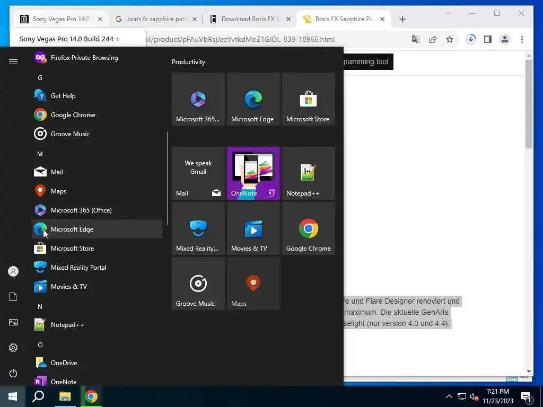Open Chrome profile avatar
The width and height of the screenshot is (543, 407).
pyautogui.click(x=505, y=39)
